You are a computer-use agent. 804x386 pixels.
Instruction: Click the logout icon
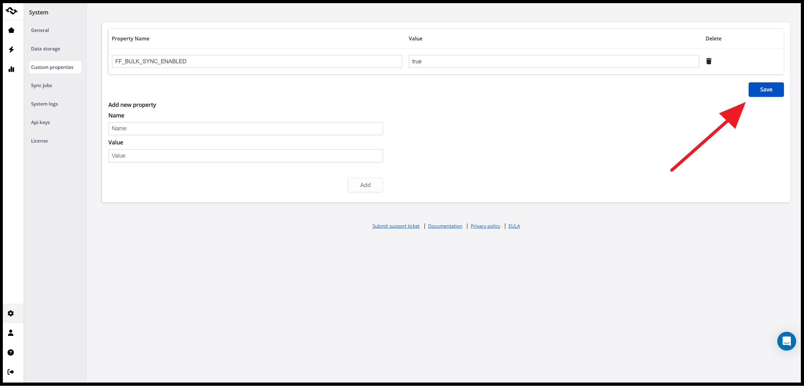point(11,372)
